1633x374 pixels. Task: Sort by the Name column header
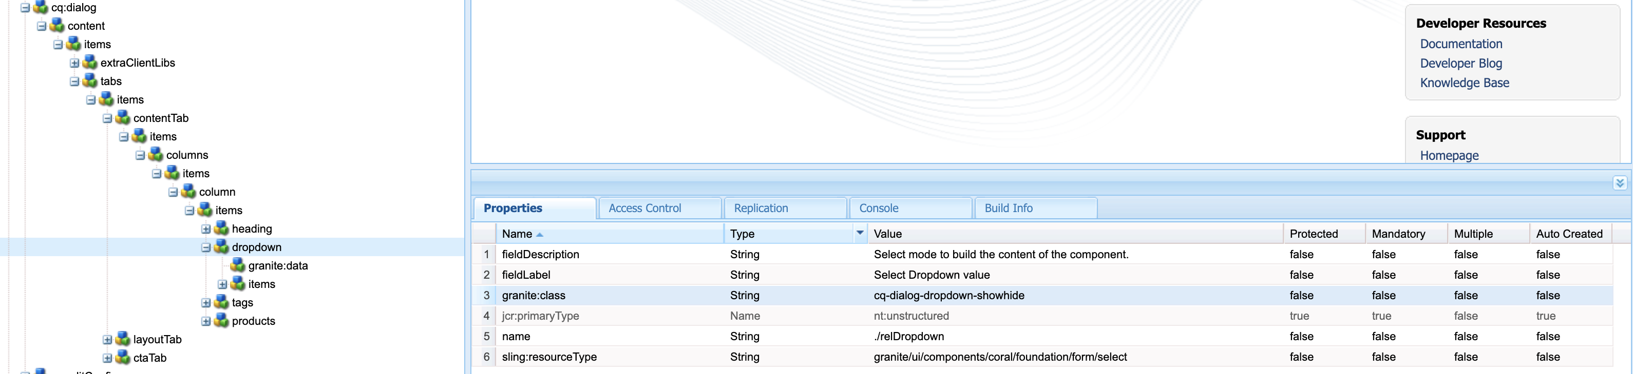[x=517, y=234]
